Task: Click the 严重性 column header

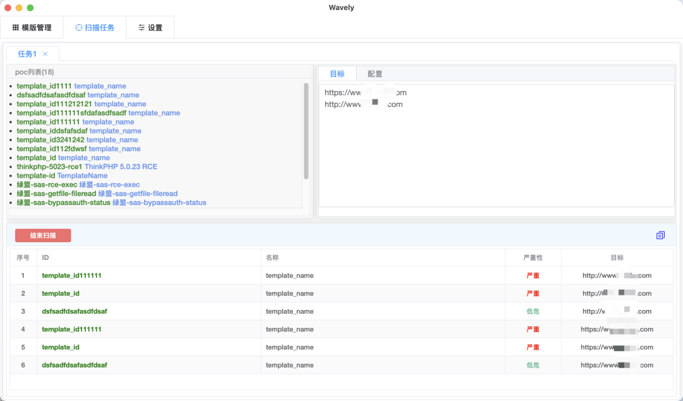Action: 533,257
